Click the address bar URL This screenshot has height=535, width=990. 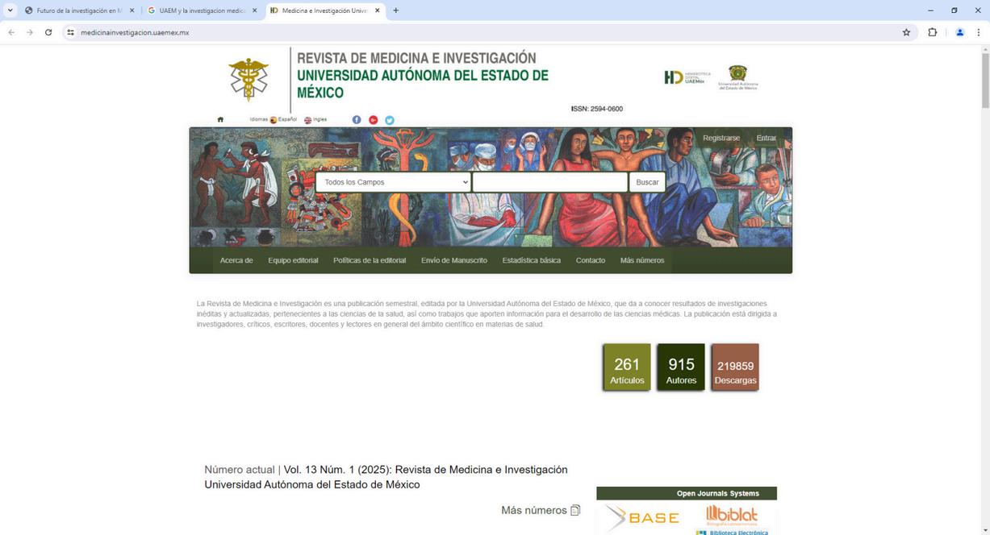tap(135, 32)
